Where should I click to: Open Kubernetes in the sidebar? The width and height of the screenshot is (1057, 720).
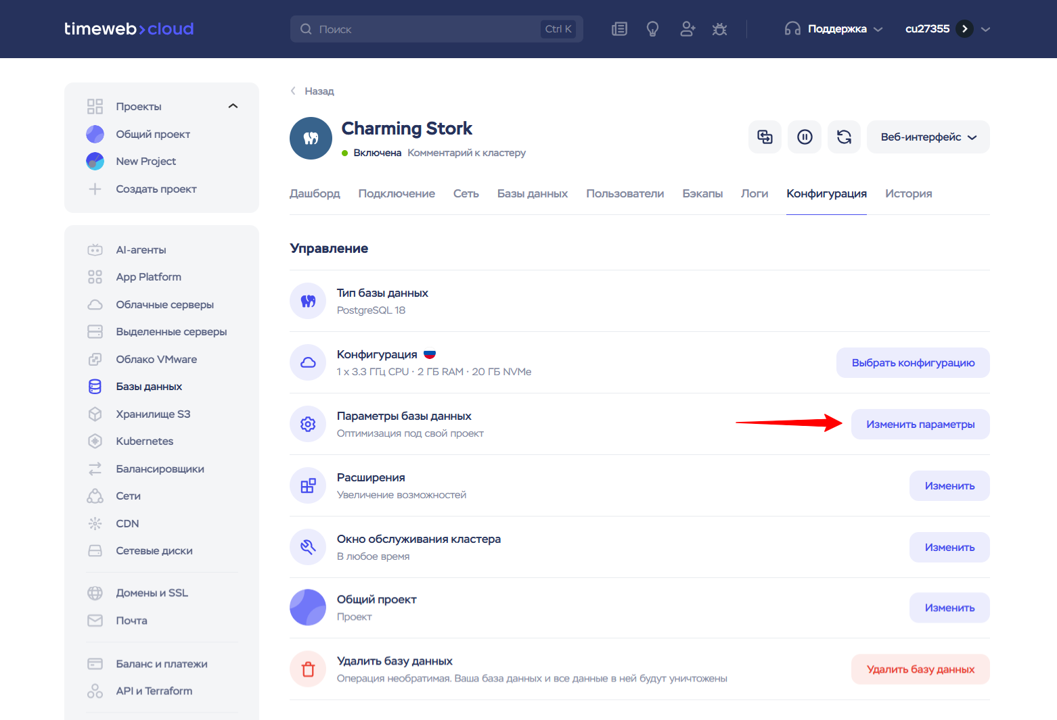pyautogui.click(x=144, y=441)
